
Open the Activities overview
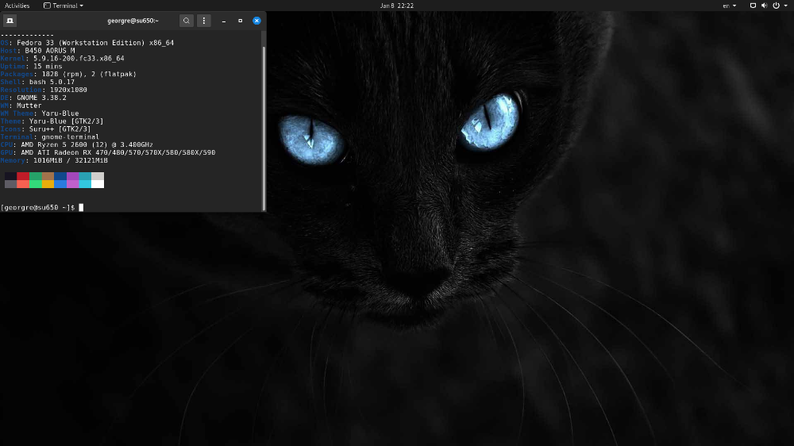pos(17,6)
